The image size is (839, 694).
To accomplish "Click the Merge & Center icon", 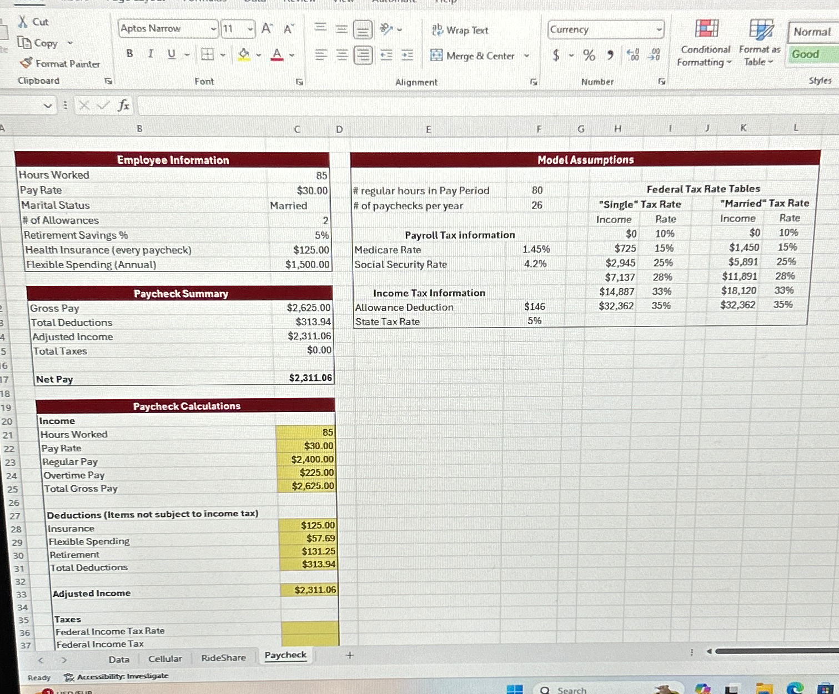I will coord(436,56).
